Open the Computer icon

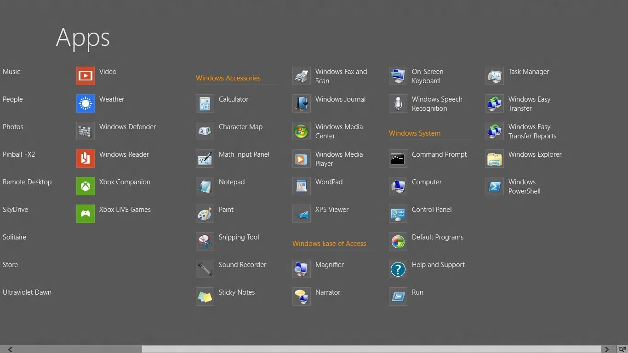pos(398,186)
